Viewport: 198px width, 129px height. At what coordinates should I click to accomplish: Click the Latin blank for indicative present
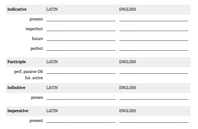click(x=81, y=19)
